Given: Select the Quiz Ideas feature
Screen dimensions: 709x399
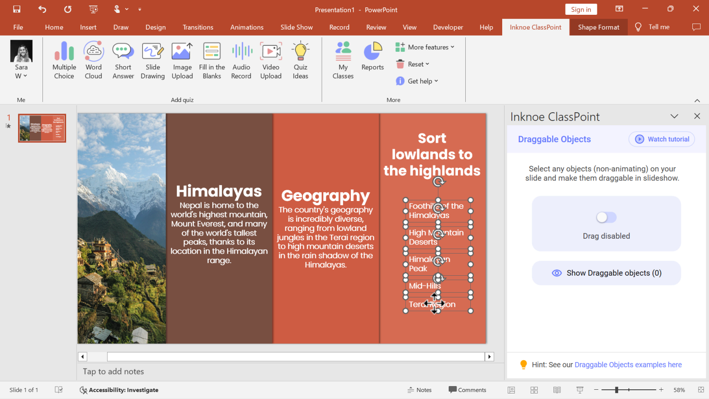Looking at the screenshot, I should click(x=300, y=60).
